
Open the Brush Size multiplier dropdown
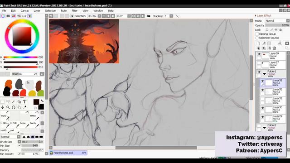(x=19, y=142)
